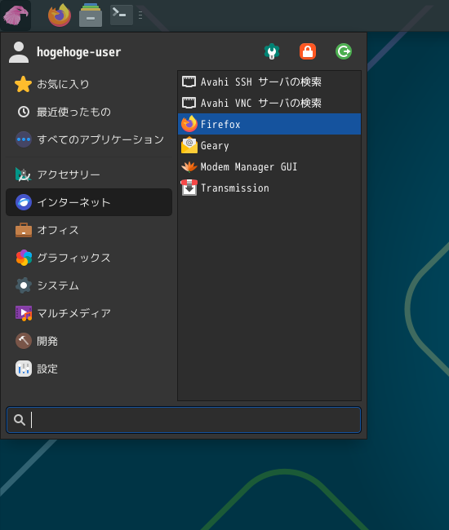
Task: Show すべてのアプリケーション all applications
Action: [x=89, y=139]
